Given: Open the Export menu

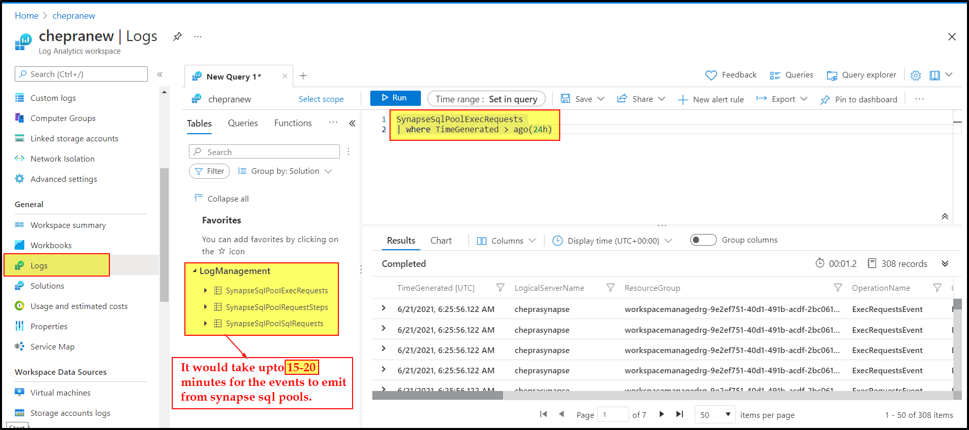Looking at the screenshot, I should (782, 99).
